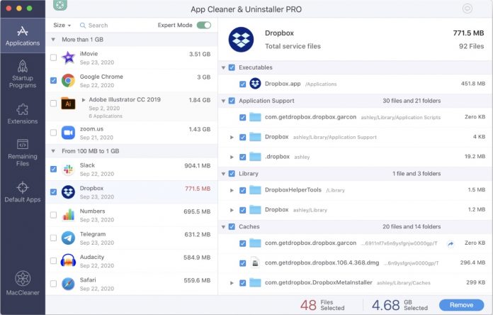Turn off the Expert Mode switch

[x=204, y=26]
